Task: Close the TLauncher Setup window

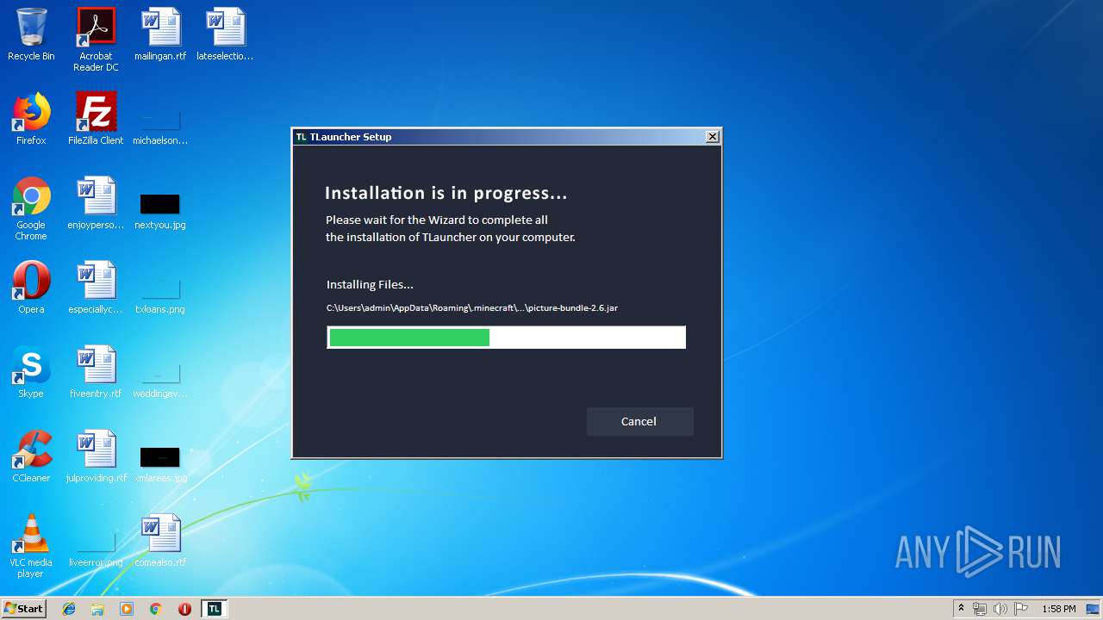Action: click(x=713, y=137)
